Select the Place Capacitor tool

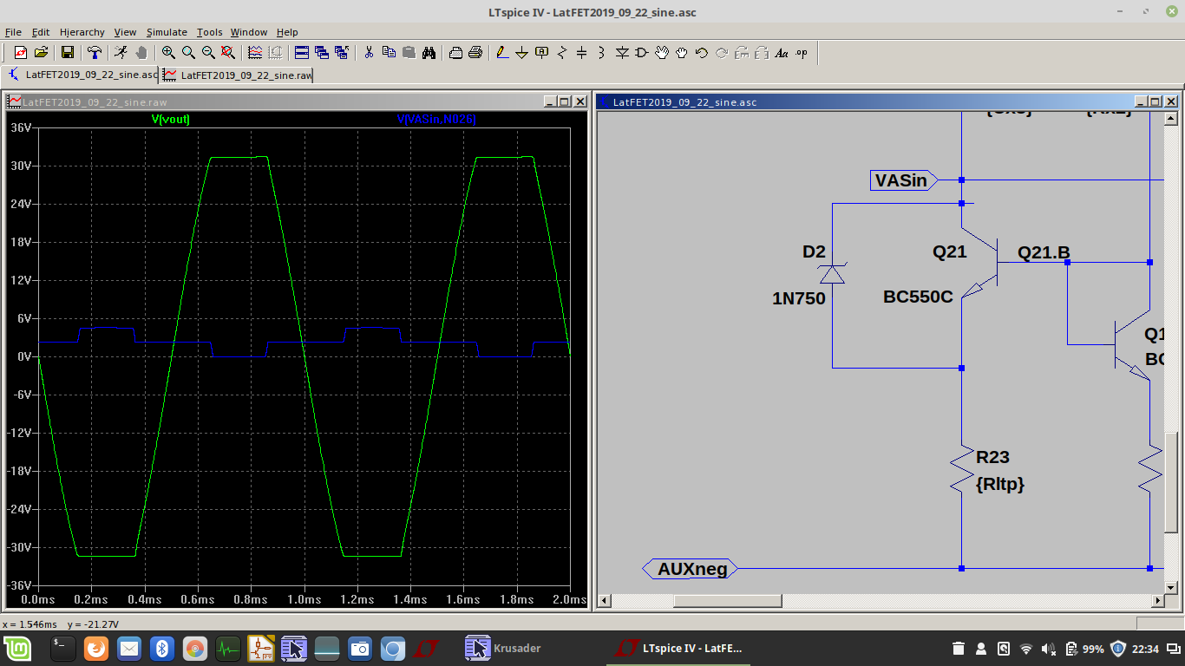point(582,53)
